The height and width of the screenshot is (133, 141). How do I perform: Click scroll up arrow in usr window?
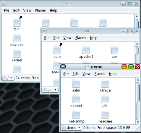click(x=137, y=44)
